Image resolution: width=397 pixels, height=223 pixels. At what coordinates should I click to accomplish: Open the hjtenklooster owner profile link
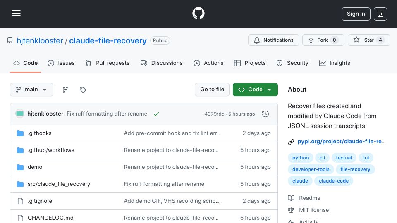pos(40,40)
